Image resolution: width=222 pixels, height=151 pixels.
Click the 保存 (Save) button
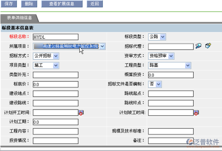pos(9,4)
